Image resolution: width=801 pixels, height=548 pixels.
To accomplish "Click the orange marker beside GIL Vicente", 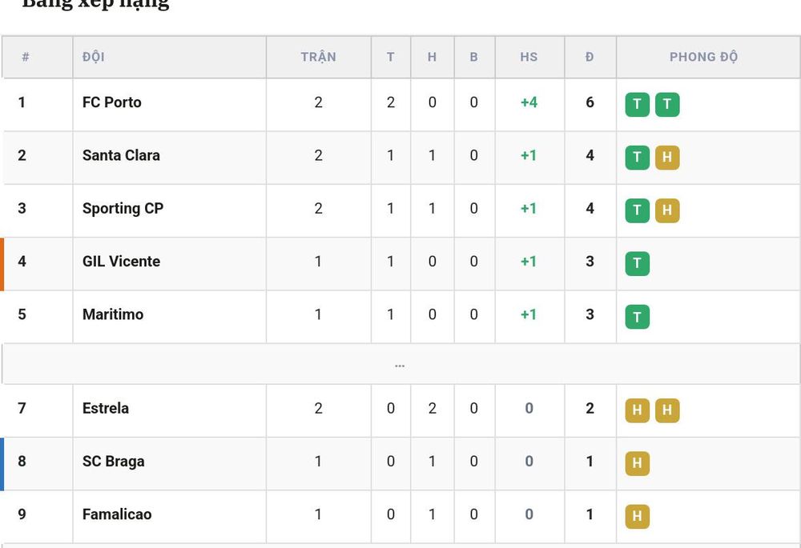I will (2, 264).
